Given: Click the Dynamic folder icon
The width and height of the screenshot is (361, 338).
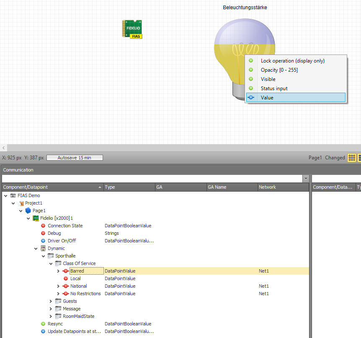Looking at the screenshot, I should (43, 248).
